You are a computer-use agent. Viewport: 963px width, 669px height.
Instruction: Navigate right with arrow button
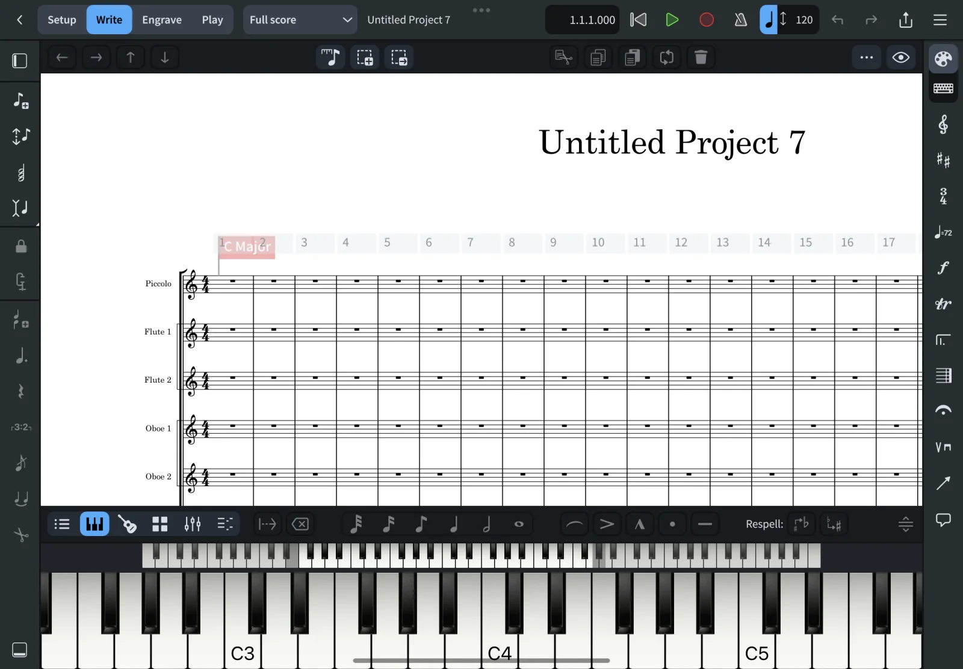click(96, 58)
